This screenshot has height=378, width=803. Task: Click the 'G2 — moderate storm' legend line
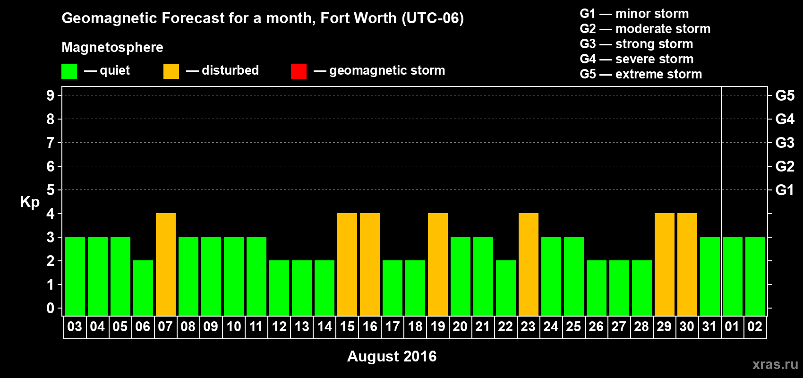tap(645, 29)
